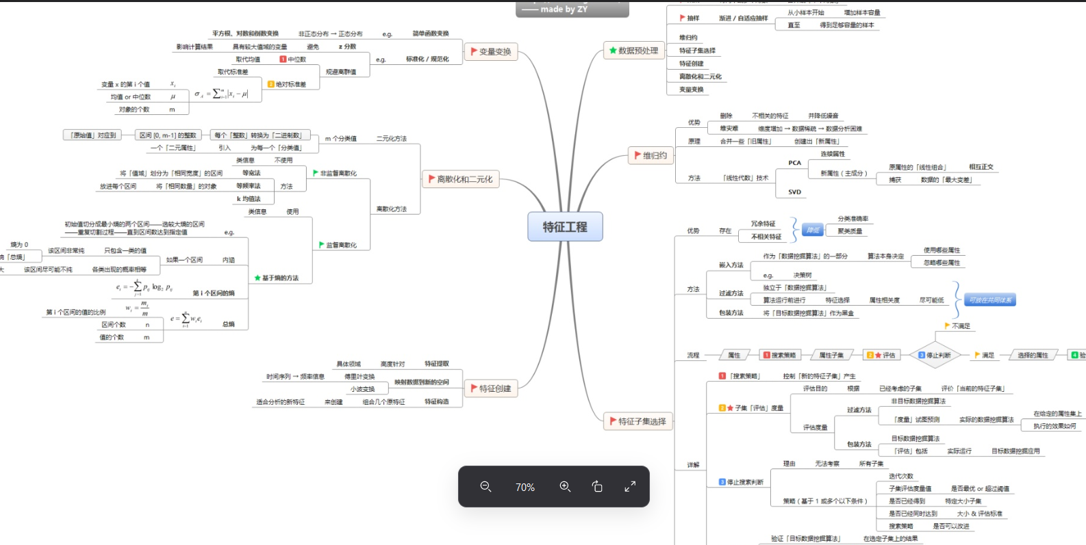Screen dimensions: 1086x545
Task: Click the green star on 数据预处理 node
Action: point(613,51)
